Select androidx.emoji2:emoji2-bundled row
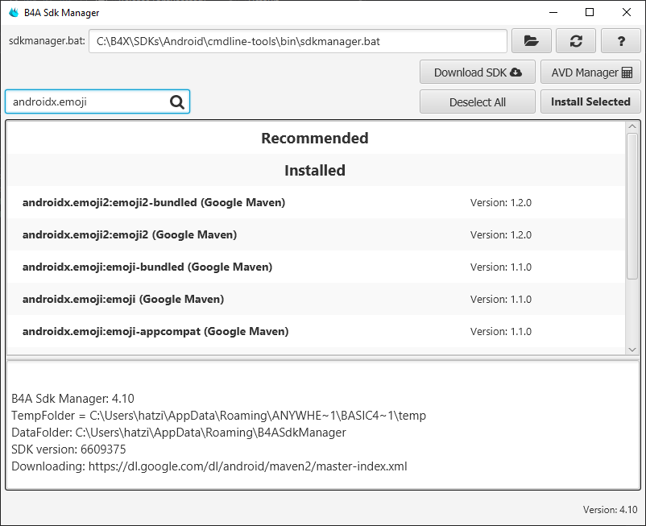Screen dimensions: 646x526 pos(316,202)
